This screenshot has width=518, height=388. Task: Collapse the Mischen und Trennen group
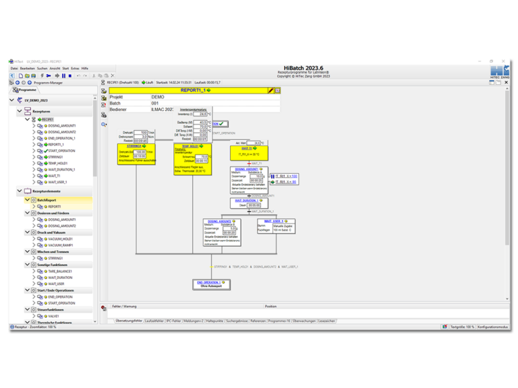coord(28,251)
